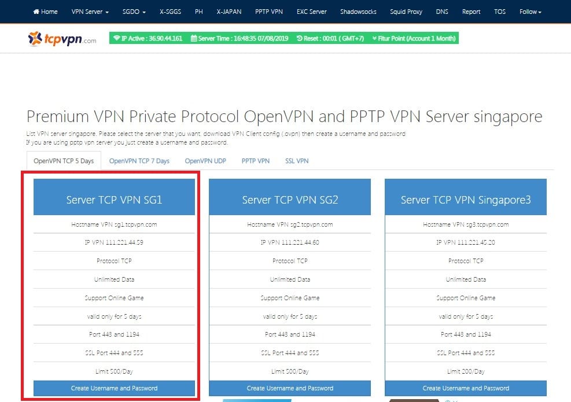Viewport: 571px width, 402px height.
Task: Create Username and Password for SG2 server
Action: tap(290, 388)
